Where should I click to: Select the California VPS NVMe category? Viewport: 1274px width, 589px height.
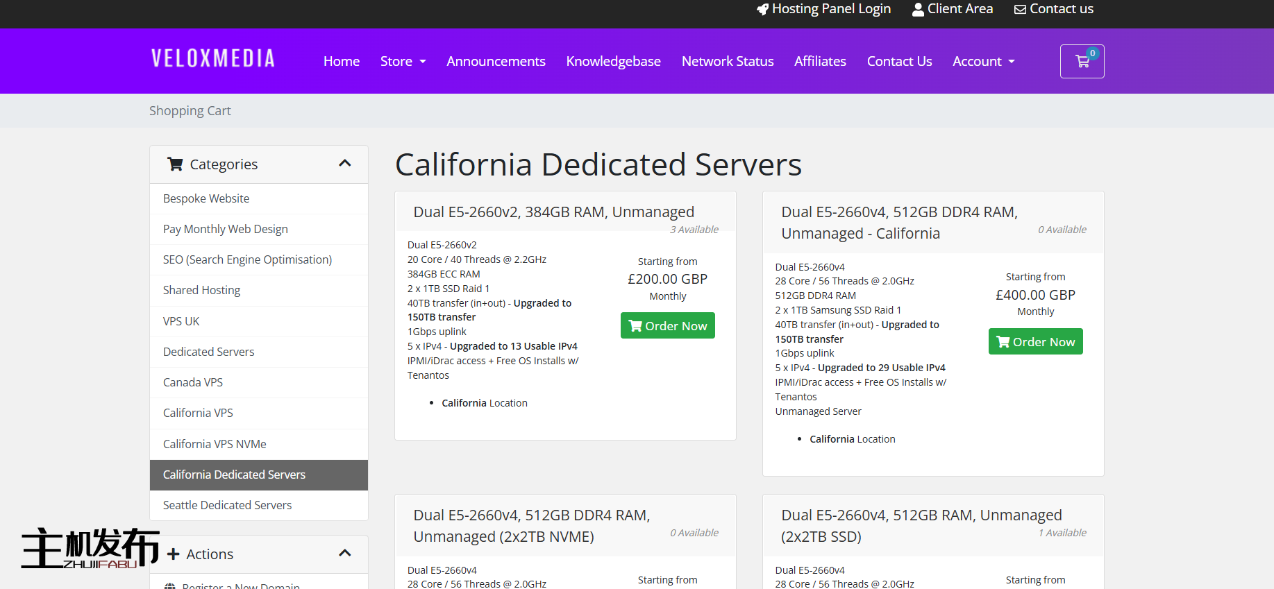tap(215, 444)
